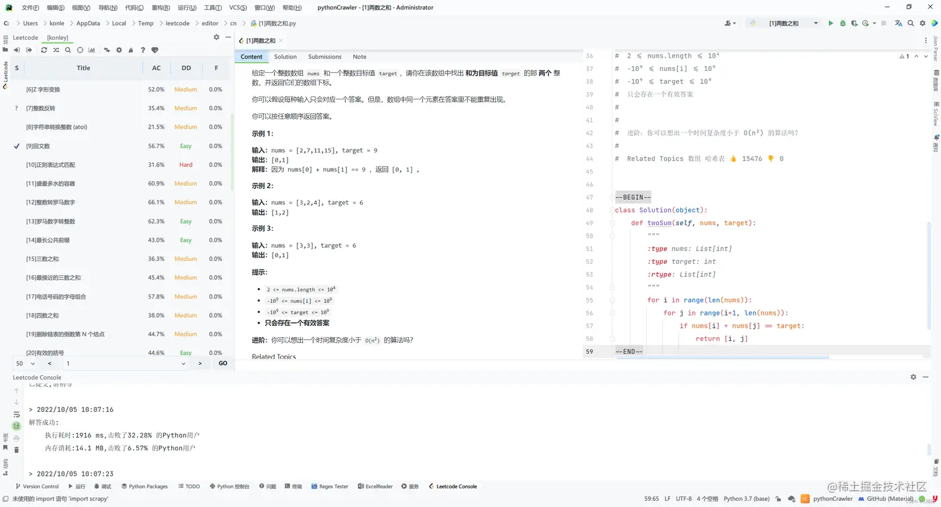Collapse the twoSum method fold marker
The height and width of the screenshot is (507, 941).
(x=612, y=223)
